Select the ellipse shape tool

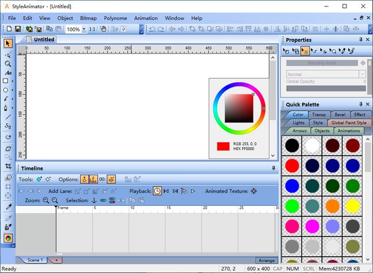click(6, 90)
